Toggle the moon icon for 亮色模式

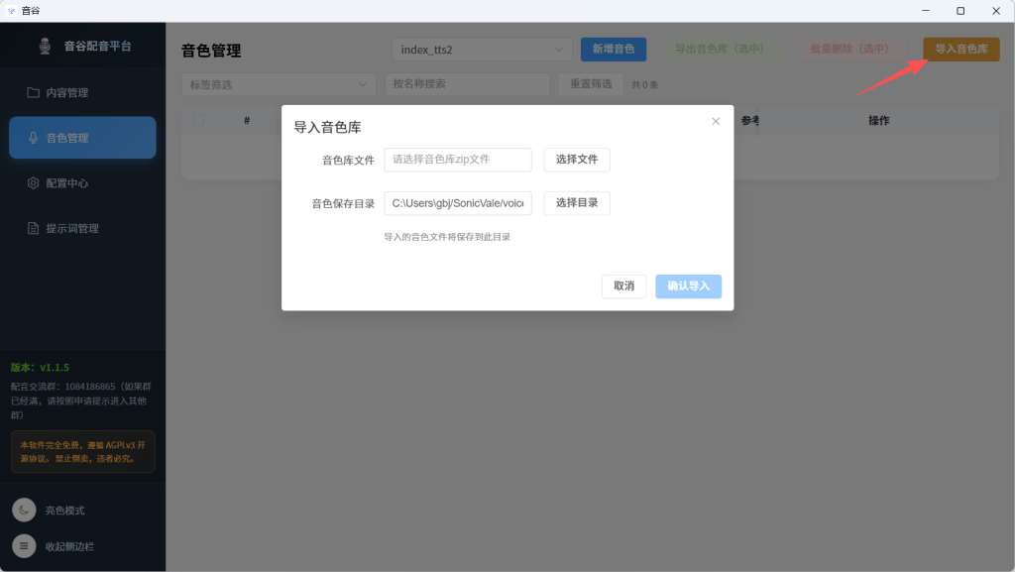pos(24,511)
